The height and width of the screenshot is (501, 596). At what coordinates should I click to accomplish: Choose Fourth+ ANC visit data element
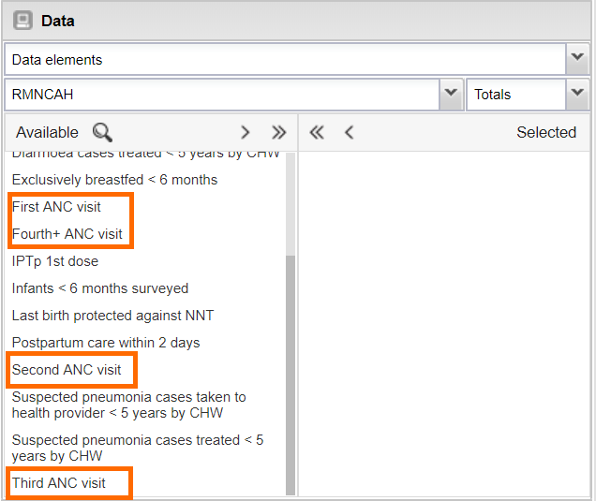click(67, 233)
